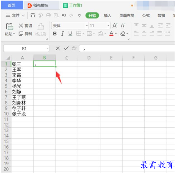Select cell containing 张三
Image resolution: width=176 pixels, height=174 pixels.
tap(22, 64)
